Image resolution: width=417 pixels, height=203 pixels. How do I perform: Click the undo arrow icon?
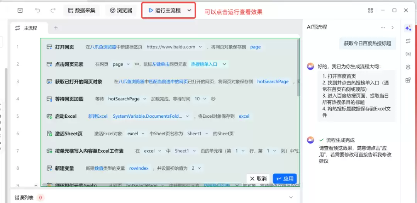click(38, 10)
